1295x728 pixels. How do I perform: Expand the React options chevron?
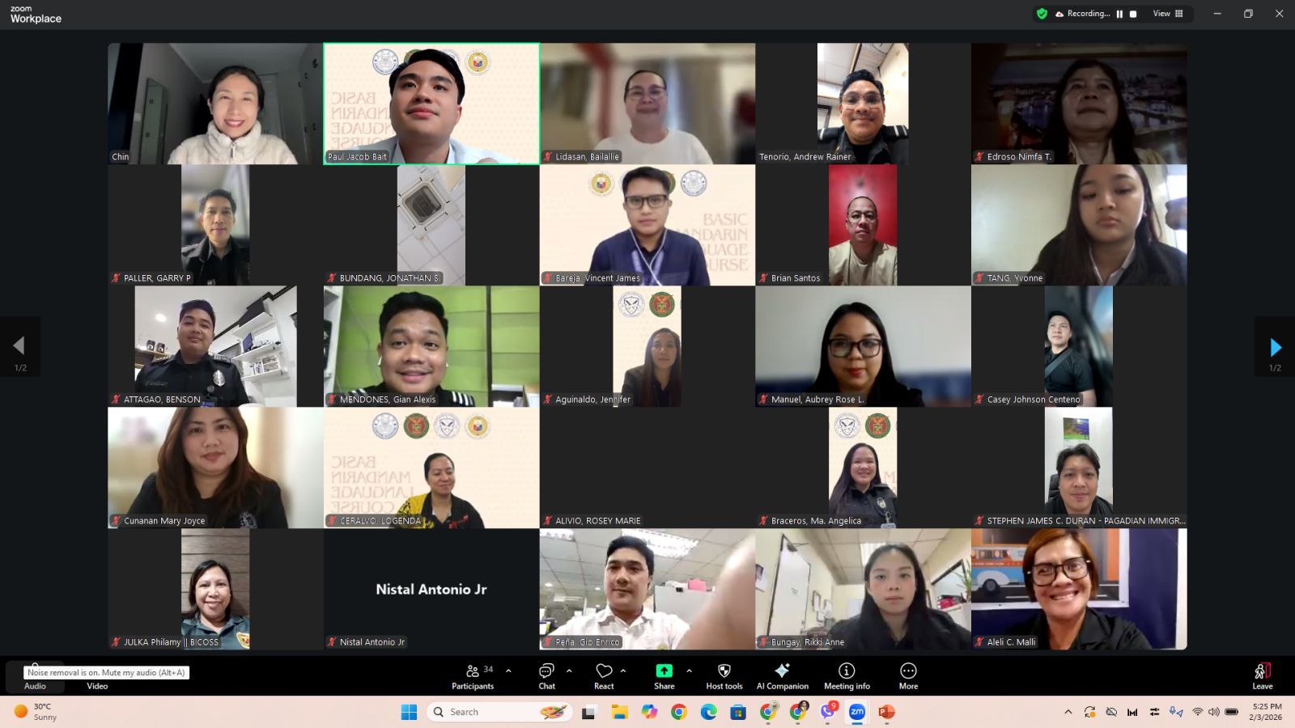[x=623, y=671]
